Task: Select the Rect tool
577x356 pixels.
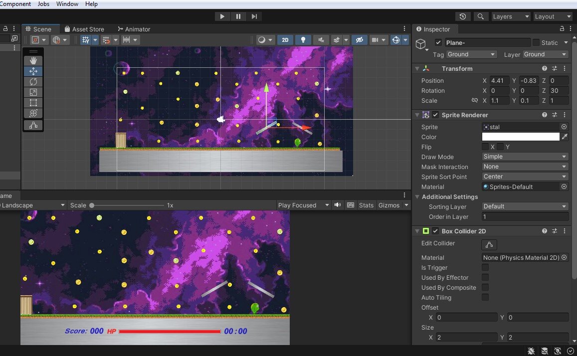Action: point(33,103)
